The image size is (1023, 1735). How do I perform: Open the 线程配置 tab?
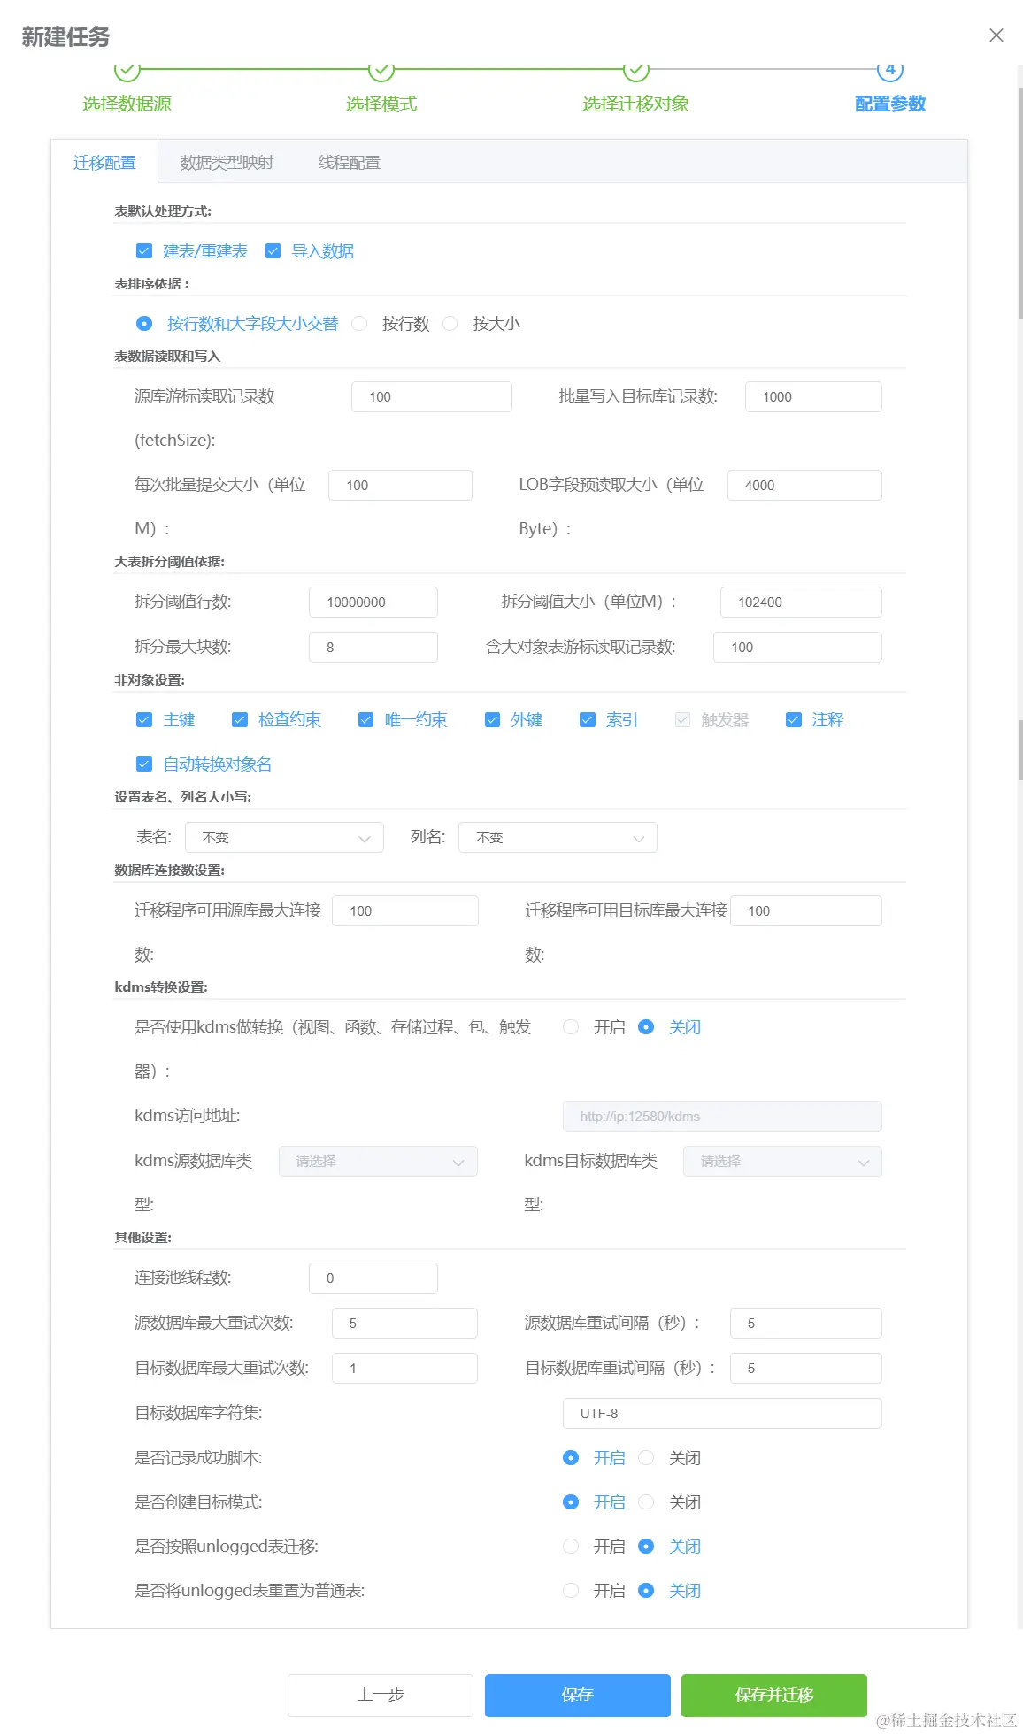(350, 163)
